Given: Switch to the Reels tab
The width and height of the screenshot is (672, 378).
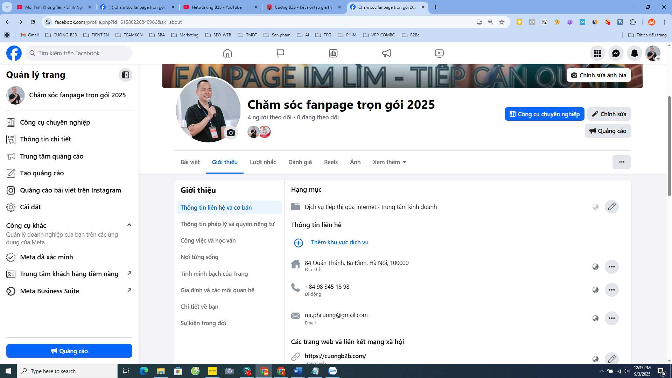Looking at the screenshot, I should tap(331, 162).
